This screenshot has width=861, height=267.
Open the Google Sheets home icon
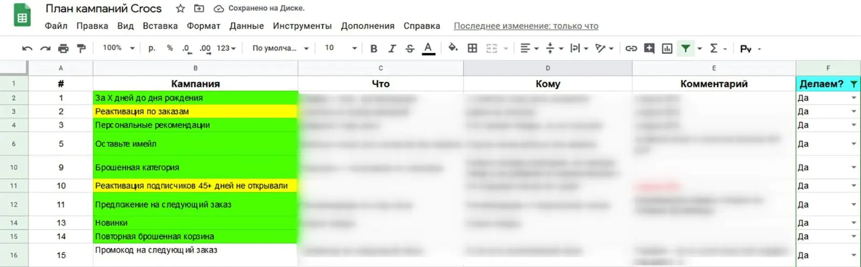tap(22, 16)
